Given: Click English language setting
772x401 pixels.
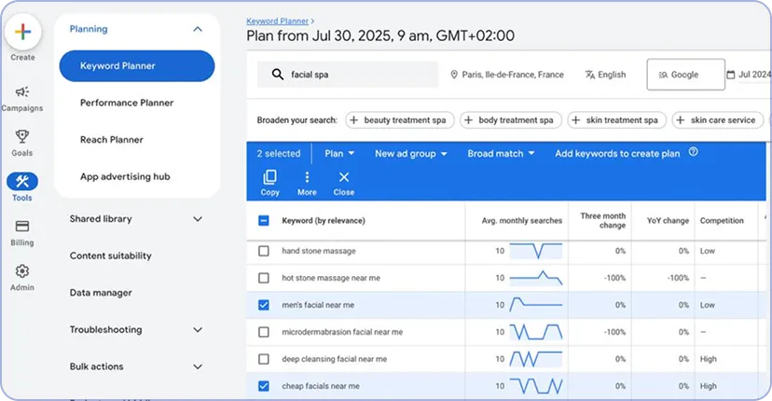Looking at the screenshot, I should tap(606, 75).
